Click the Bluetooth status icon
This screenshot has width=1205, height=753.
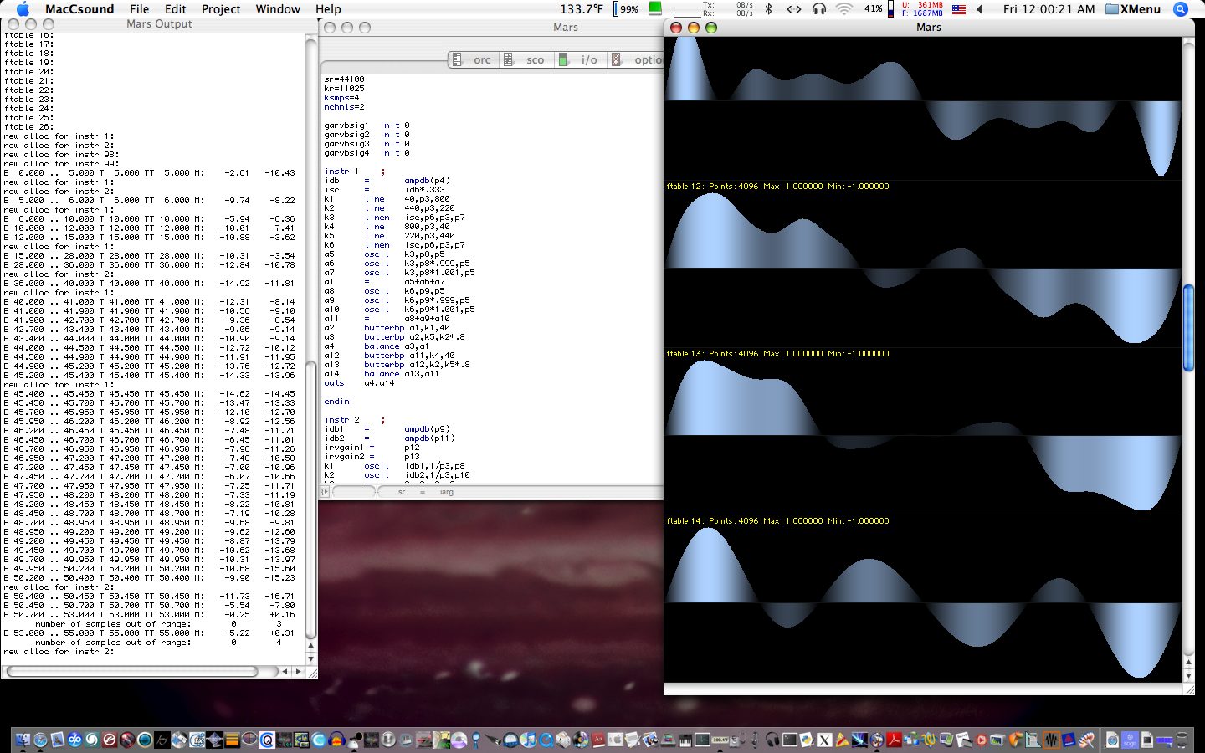click(x=768, y=8)
